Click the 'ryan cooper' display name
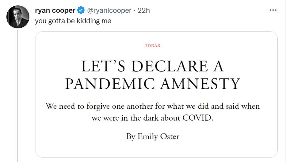287x162 pixels. 55,11
